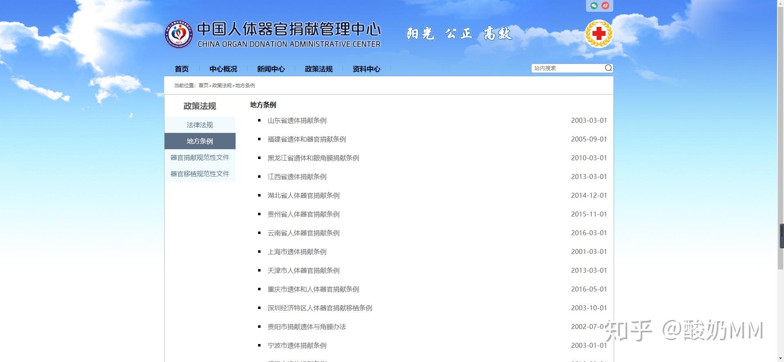The width and height of the screenshot is (784, 362).
Task: Click the organ donation center round logo
Action: 178,35
